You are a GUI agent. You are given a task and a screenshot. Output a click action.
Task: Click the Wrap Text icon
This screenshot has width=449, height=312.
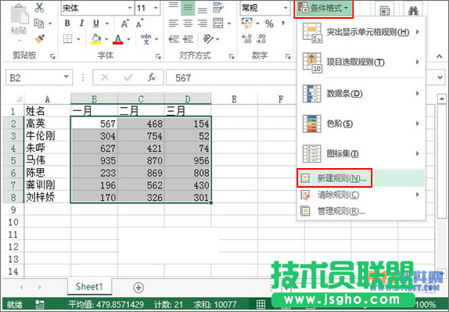pos(218,8)
